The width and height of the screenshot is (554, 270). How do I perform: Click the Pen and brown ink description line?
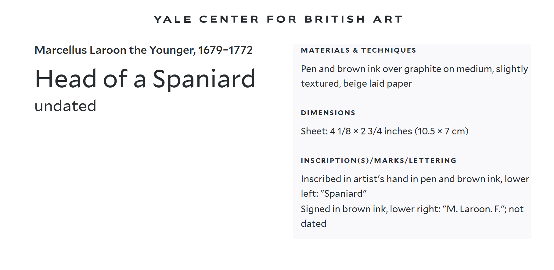pos(414,69)
